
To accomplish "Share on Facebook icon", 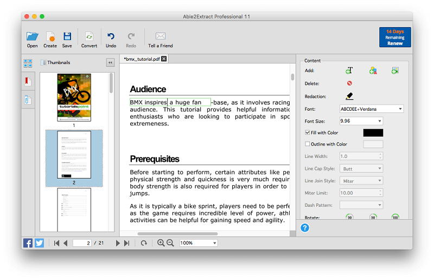I will [28, 243].
